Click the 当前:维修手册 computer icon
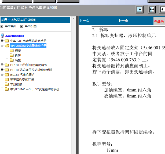 point(2,36)
